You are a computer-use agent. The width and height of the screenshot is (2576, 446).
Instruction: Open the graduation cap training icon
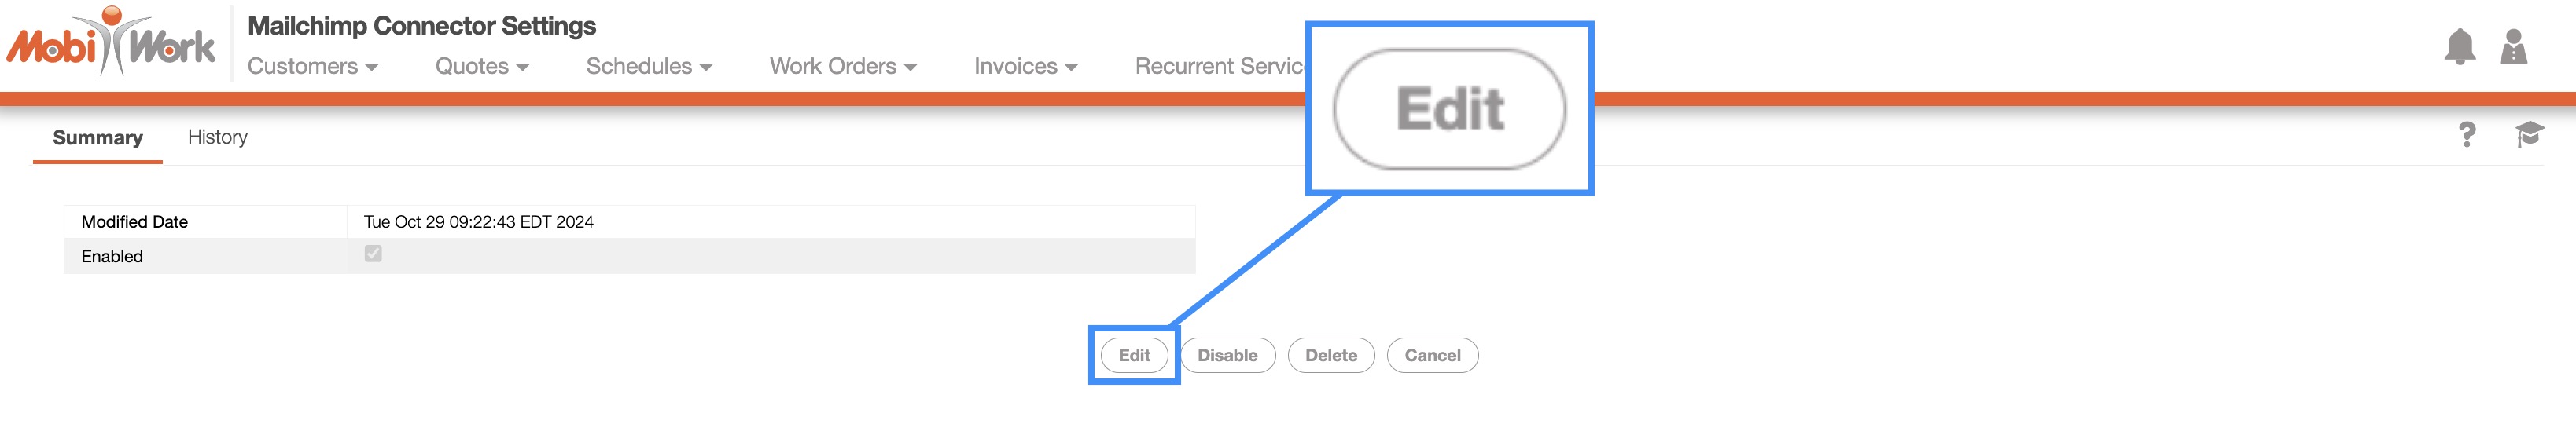click(2528, 135)
